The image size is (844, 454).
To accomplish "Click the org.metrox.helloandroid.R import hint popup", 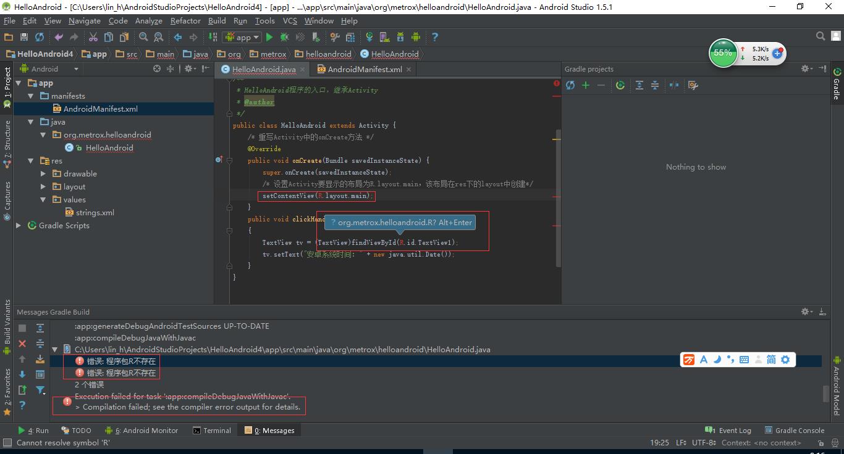I will coord(400,222).
